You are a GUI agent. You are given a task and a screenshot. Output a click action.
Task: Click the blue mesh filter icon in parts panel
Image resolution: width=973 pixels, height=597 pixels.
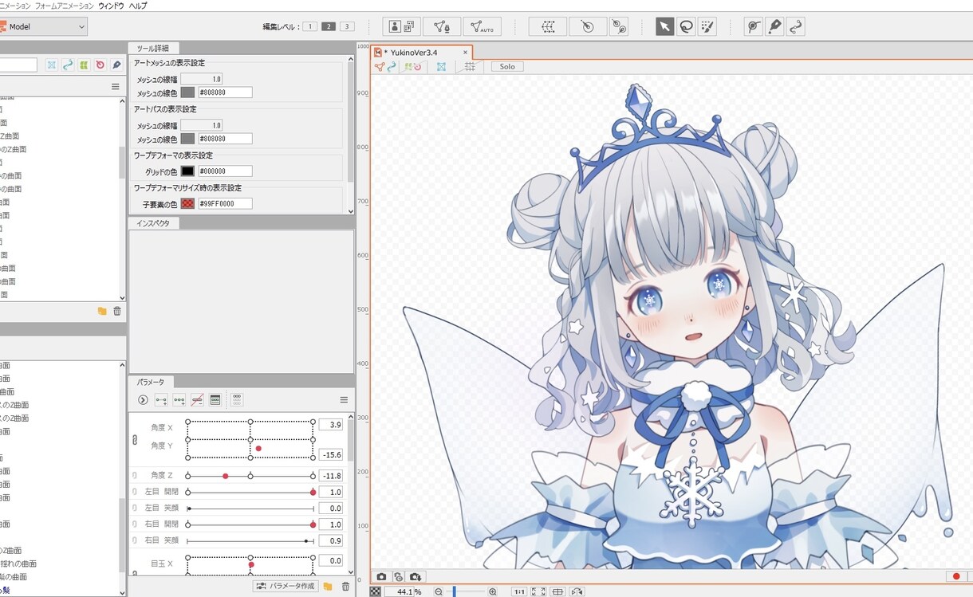tap(51, 65)
